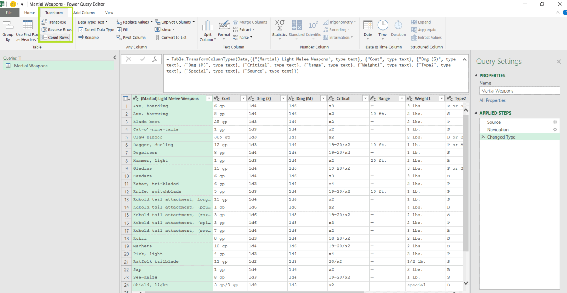Open the Cost column filter dropdown
The width and height of the screenshot is (567, 293).
(x=243, y=98)
